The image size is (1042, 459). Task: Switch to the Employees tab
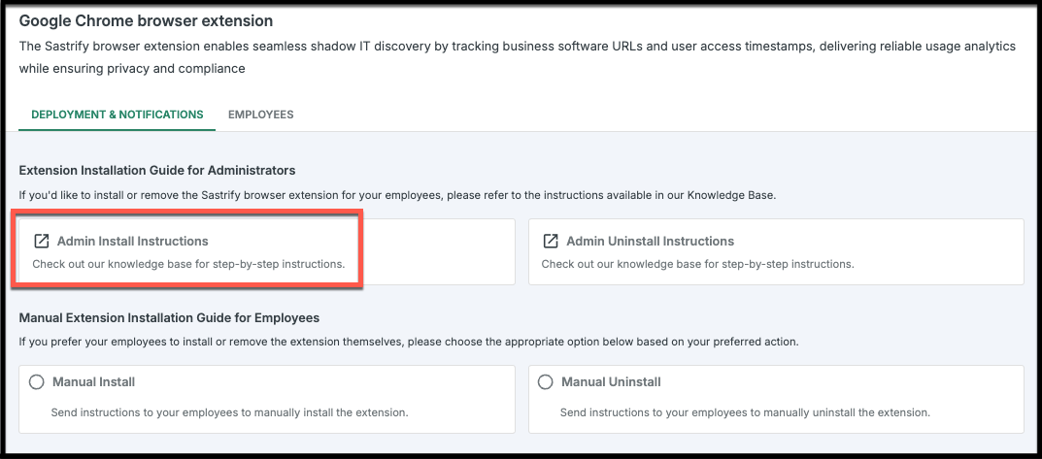tap(260, 115)
